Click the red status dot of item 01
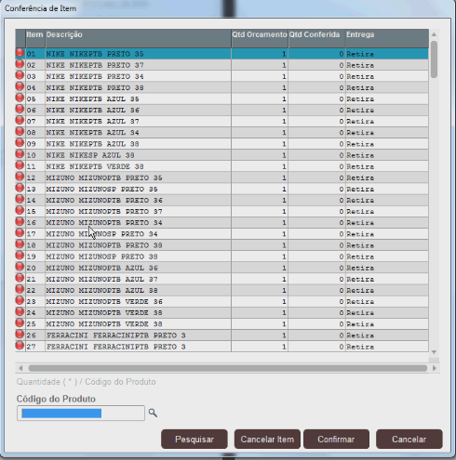This screenshot has height=460, width=456. (x=20, y=53)
